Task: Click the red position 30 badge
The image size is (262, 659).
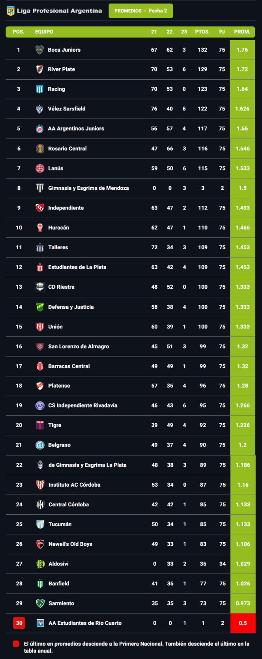Action: pos(19,623)
